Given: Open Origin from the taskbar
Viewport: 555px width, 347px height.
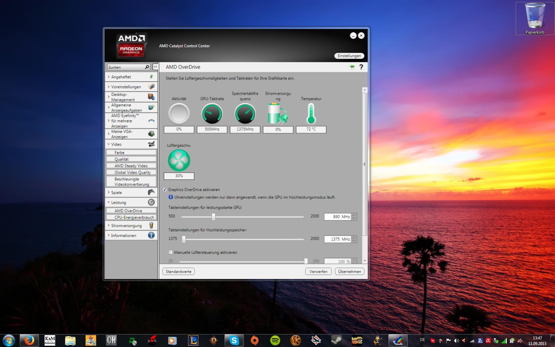Looking at the screenshot, I should click(255, 340).
